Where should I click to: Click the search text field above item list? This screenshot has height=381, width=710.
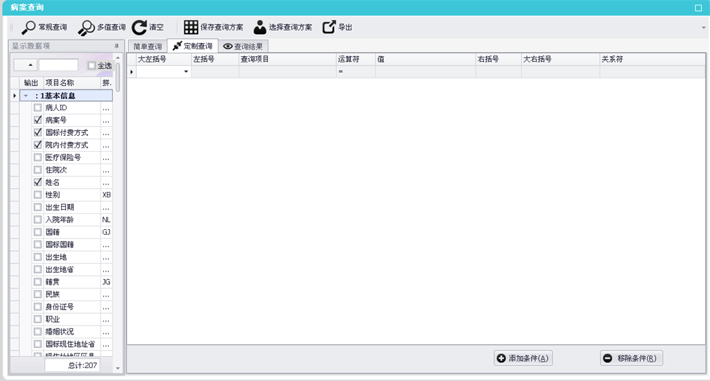pyautogui.click(x=58, y=65)
